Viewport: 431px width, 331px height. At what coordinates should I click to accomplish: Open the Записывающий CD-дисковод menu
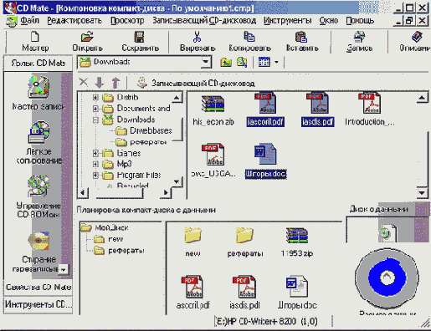click(x=204, y=21)
